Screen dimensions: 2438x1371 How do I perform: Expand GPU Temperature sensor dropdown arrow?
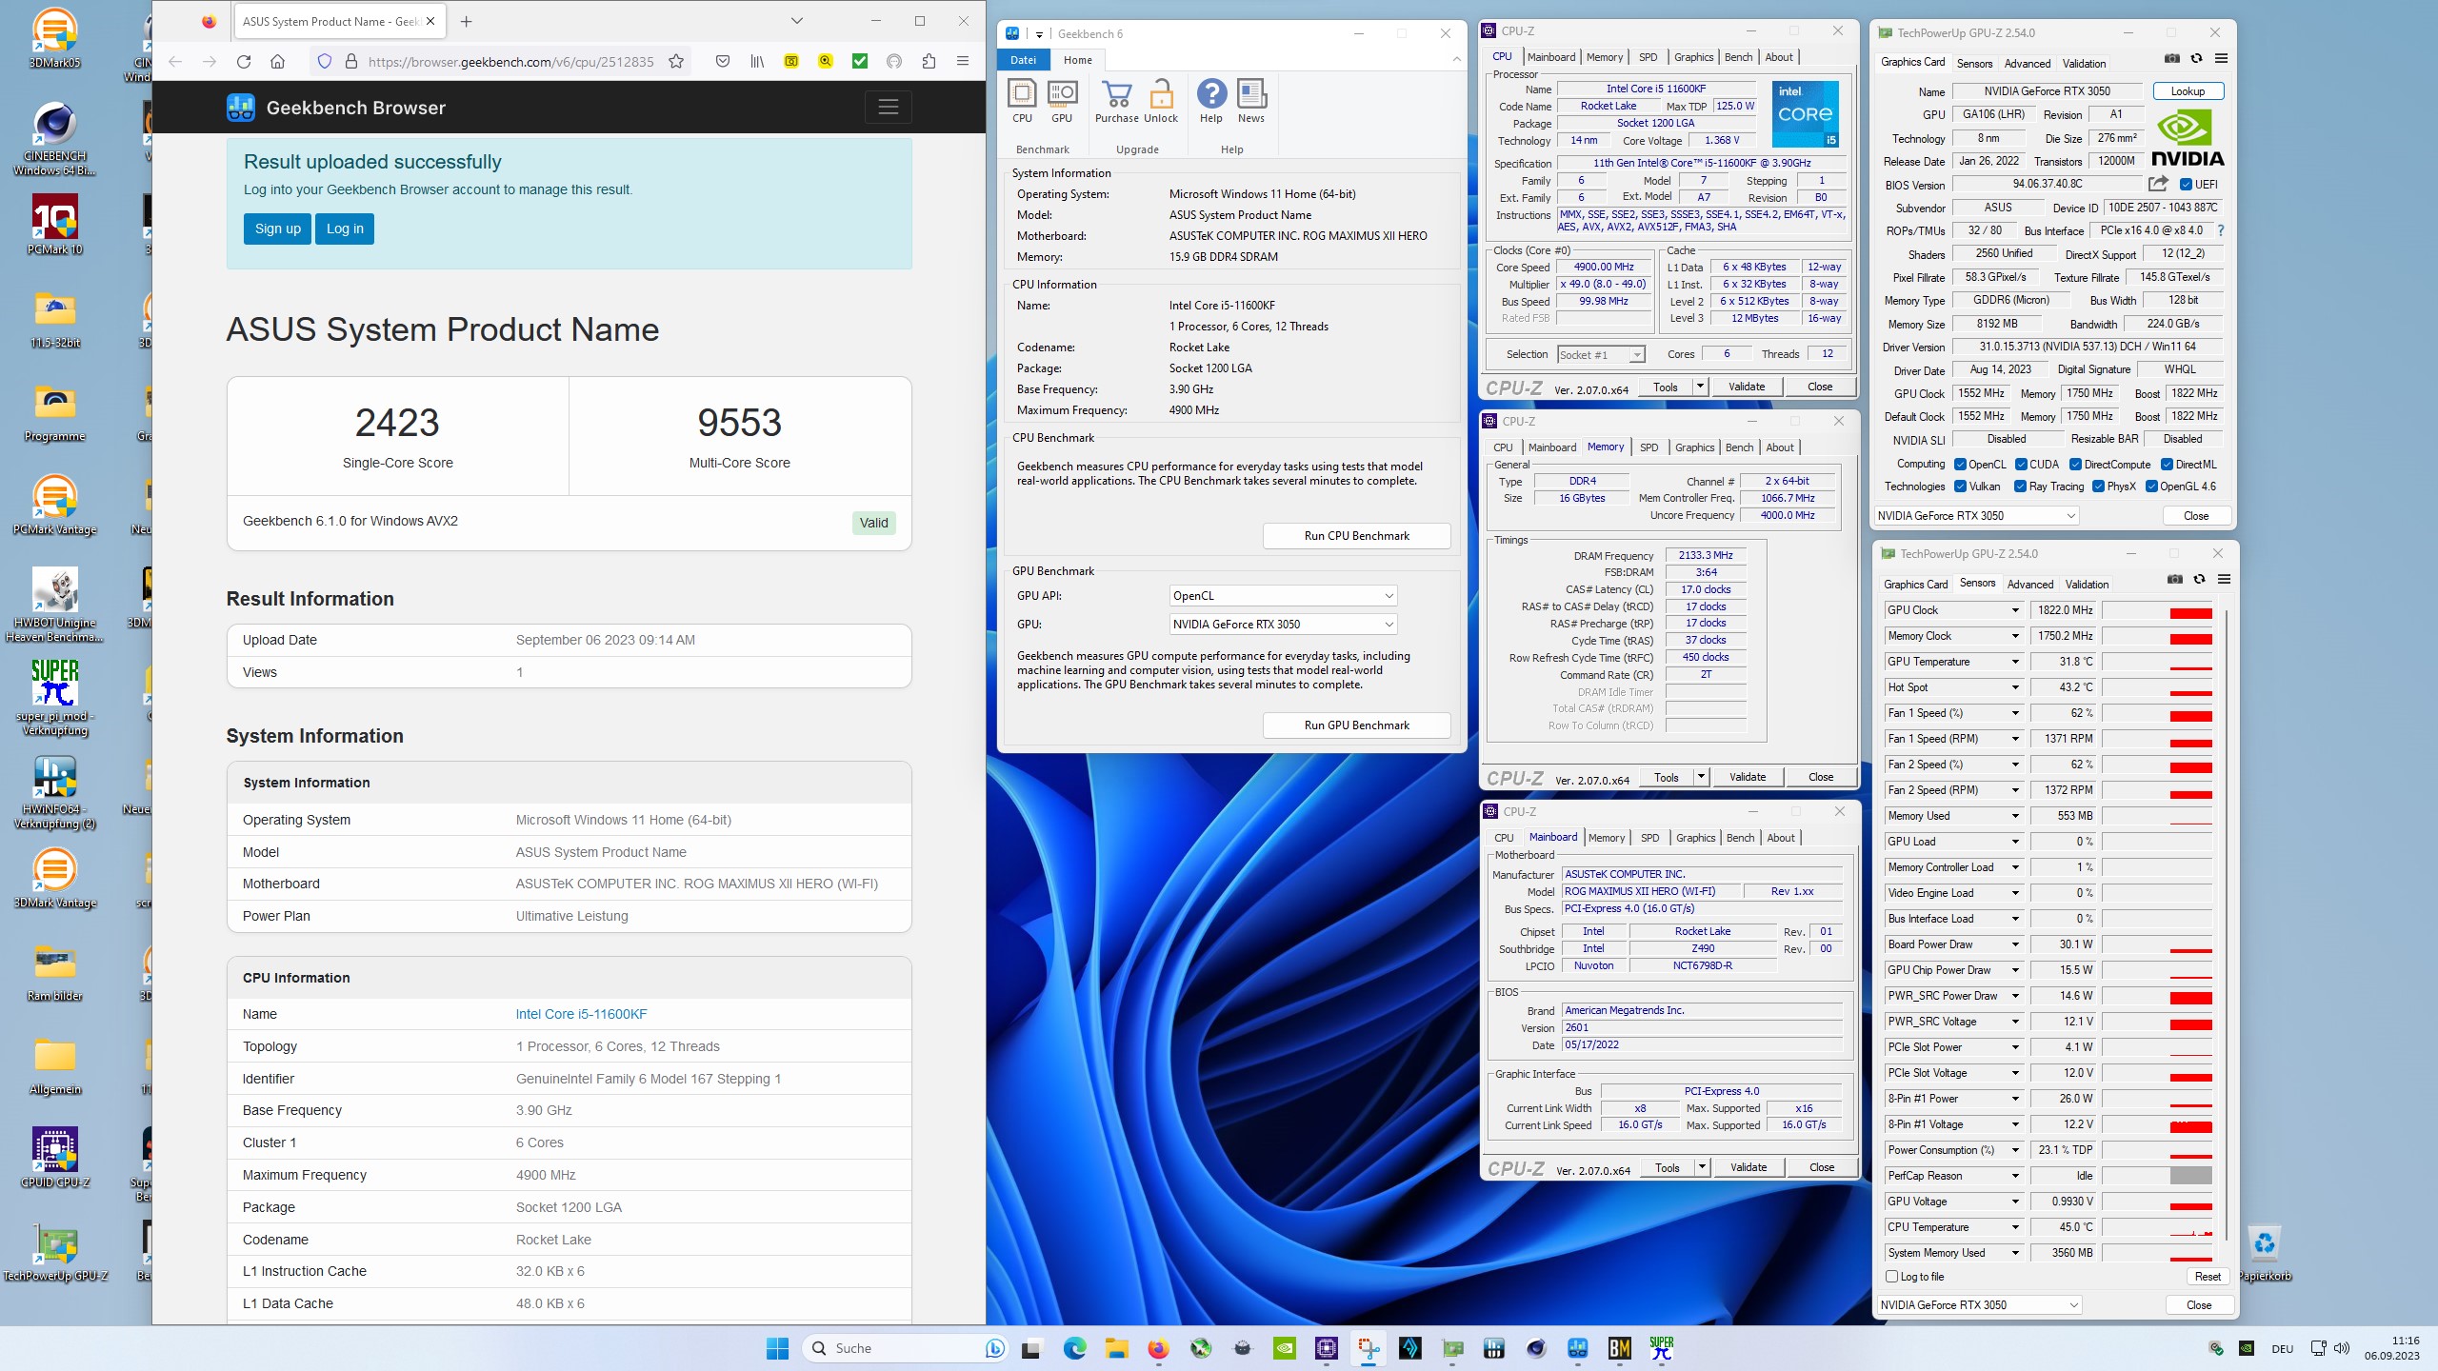coord(2015,662)
